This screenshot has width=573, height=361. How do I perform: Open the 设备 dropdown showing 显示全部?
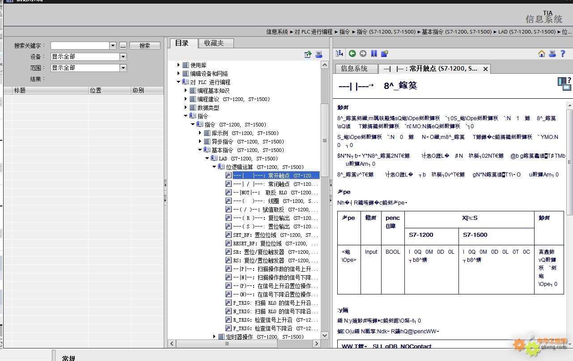point(123,57)
